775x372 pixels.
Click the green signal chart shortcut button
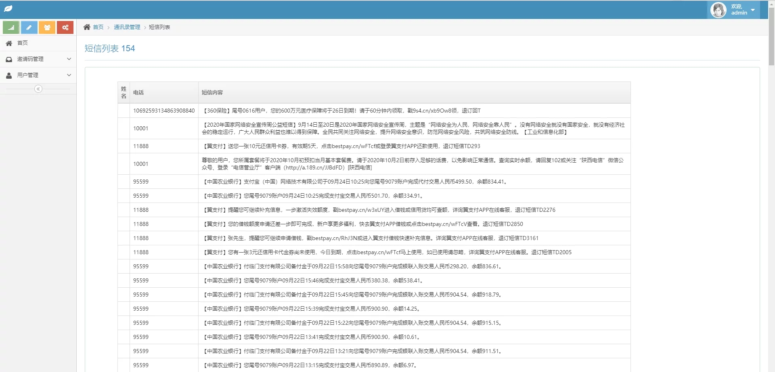click(11, 27)
